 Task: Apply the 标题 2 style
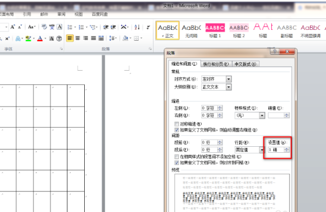point(239,30)
